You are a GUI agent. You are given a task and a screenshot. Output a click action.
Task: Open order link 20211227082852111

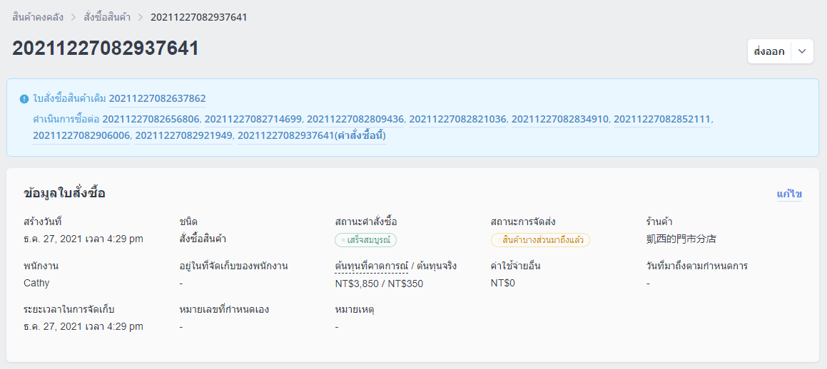coord(662,120)
